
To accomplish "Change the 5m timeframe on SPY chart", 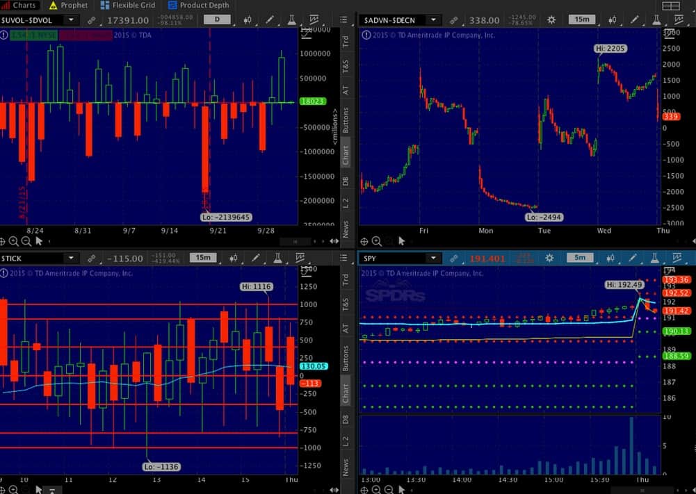I will click(580, 258).
